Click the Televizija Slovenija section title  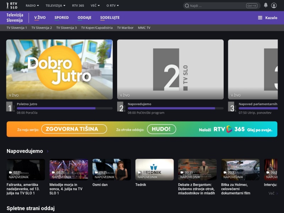(15, 17)
